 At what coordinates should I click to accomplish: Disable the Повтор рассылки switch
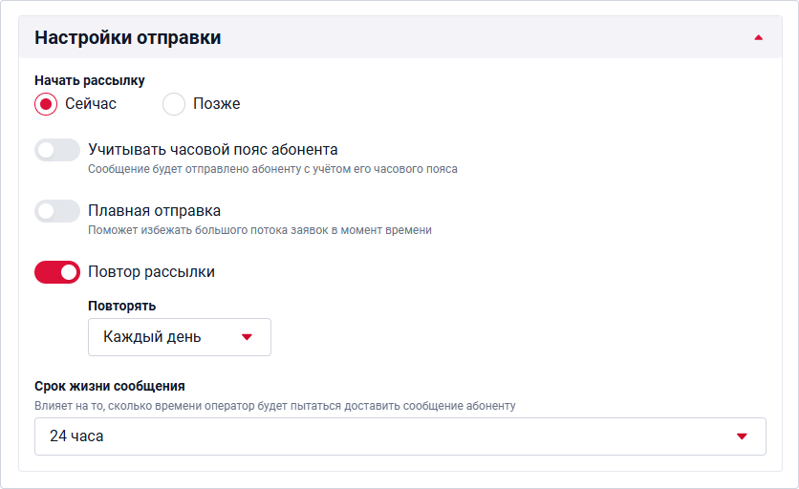coord(57,272)
